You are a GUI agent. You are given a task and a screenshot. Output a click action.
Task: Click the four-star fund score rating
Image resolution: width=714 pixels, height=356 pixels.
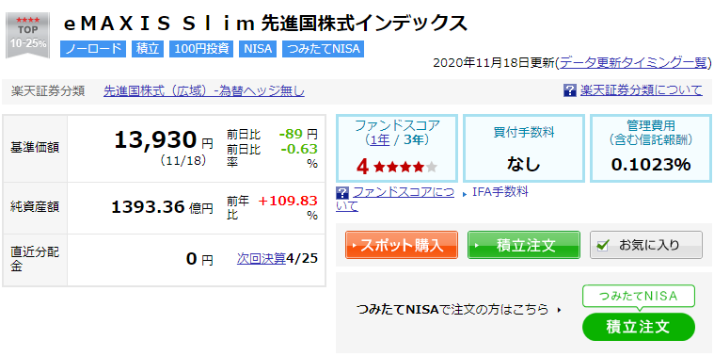[x=397, y=168]
